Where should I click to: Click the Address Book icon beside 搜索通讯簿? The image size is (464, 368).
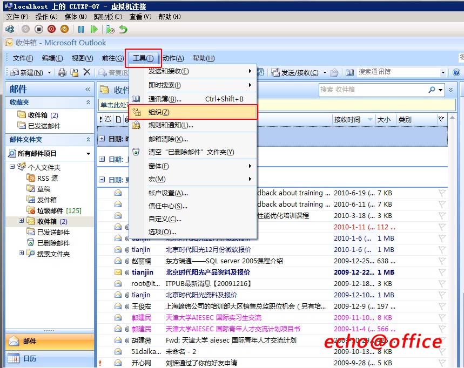click(x=349, y=72)
